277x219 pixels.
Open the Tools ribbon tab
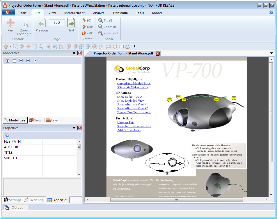(x=140, y=13)
